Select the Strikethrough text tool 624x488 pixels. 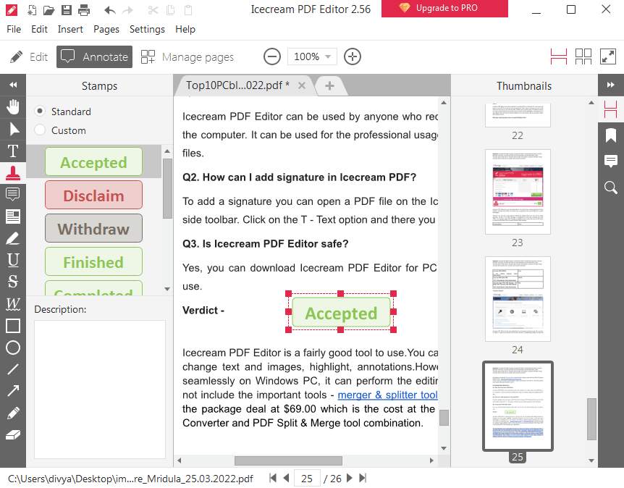[x=13, y=282]
